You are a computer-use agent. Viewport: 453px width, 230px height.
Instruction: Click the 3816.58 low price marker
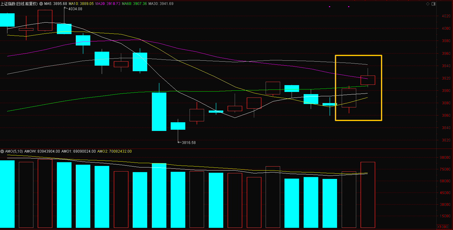click(x=188, y=143)
